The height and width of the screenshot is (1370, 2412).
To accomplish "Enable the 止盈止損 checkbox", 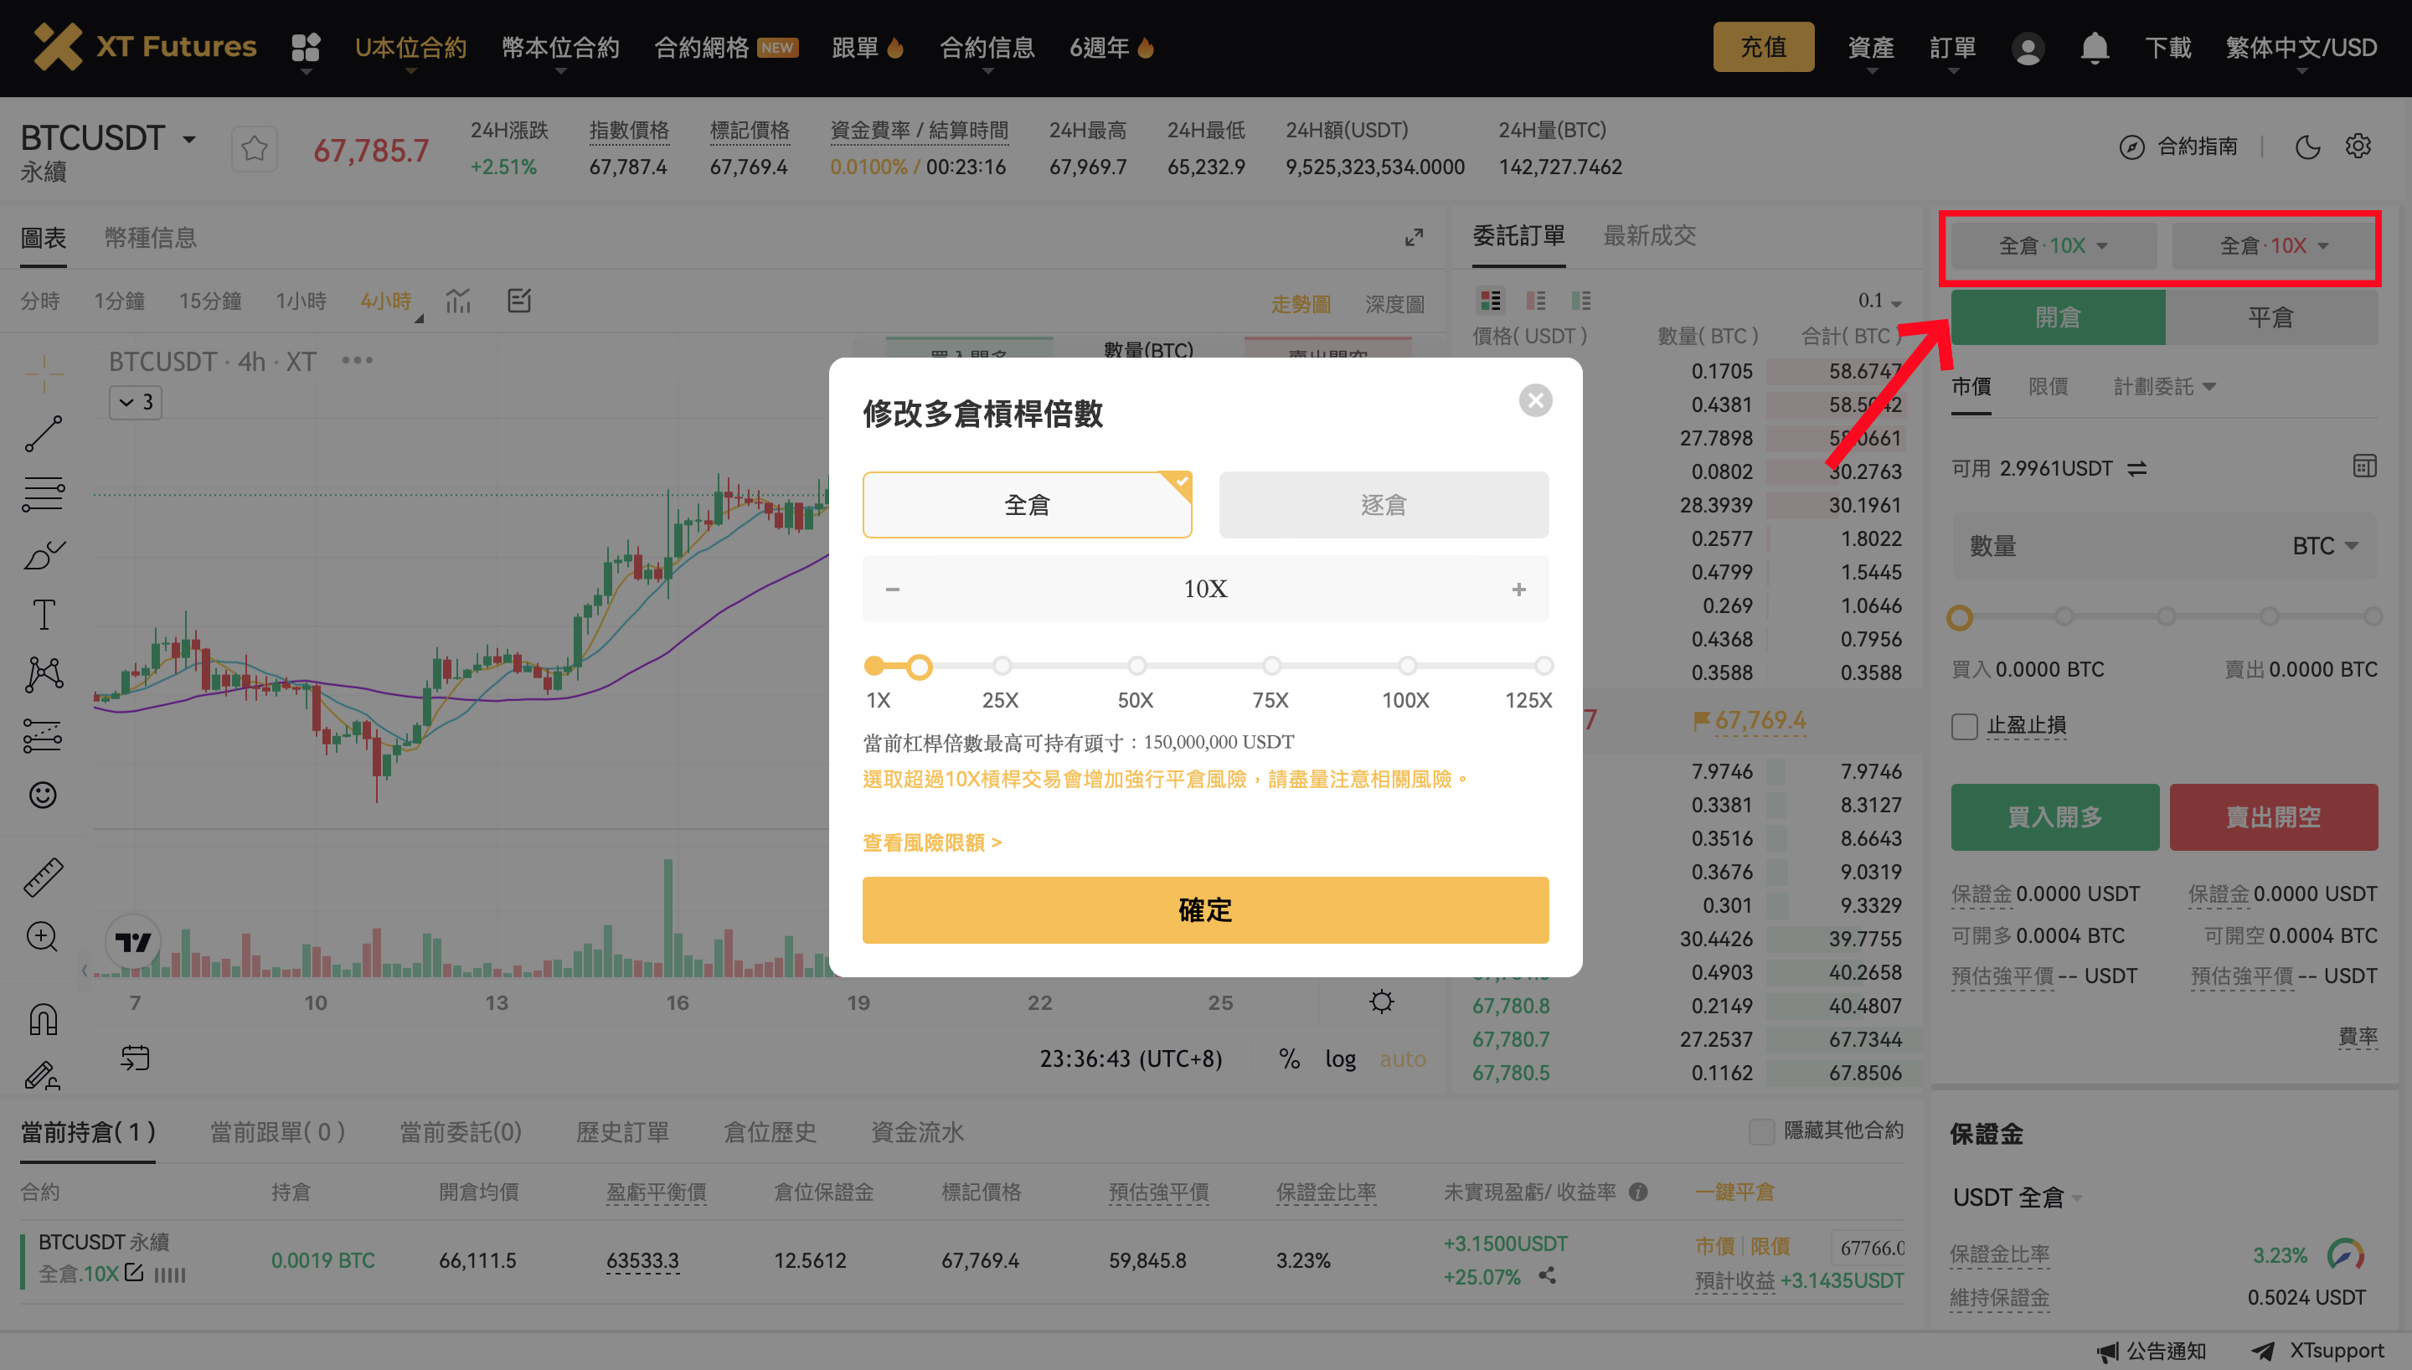I will pos(1964,726).
